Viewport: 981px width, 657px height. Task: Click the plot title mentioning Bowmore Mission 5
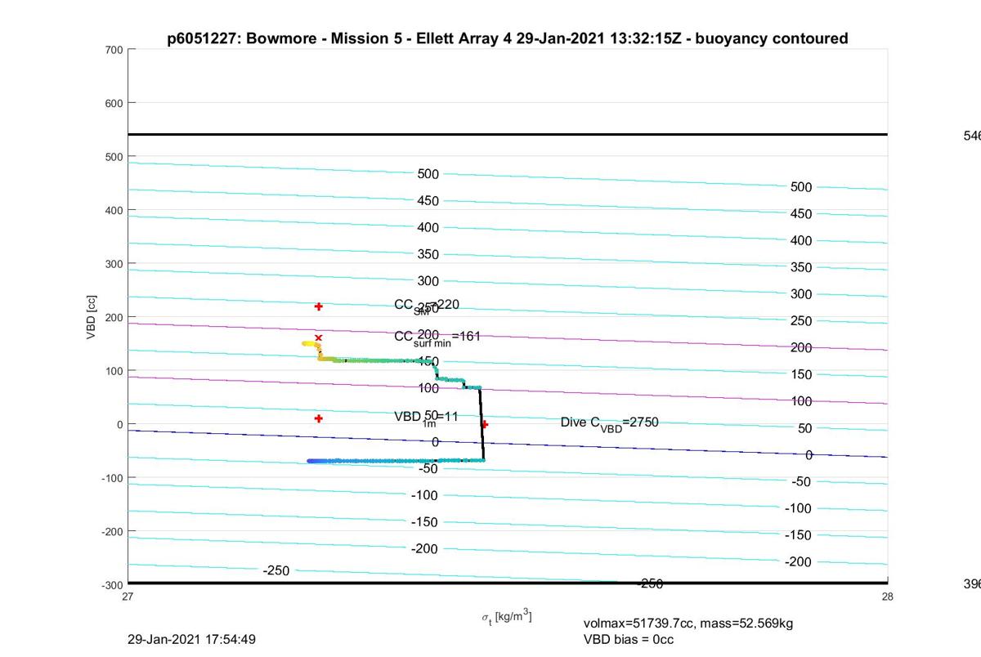[x=508, y=38]
